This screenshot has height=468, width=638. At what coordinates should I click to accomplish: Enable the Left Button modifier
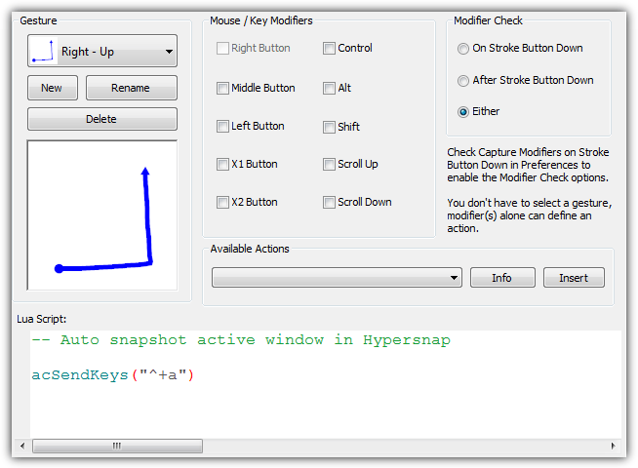(x=222, y=127)
